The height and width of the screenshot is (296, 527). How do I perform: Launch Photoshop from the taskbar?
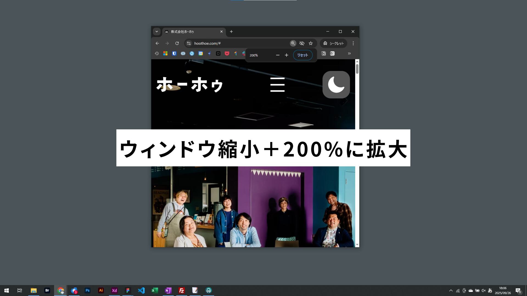88,291
